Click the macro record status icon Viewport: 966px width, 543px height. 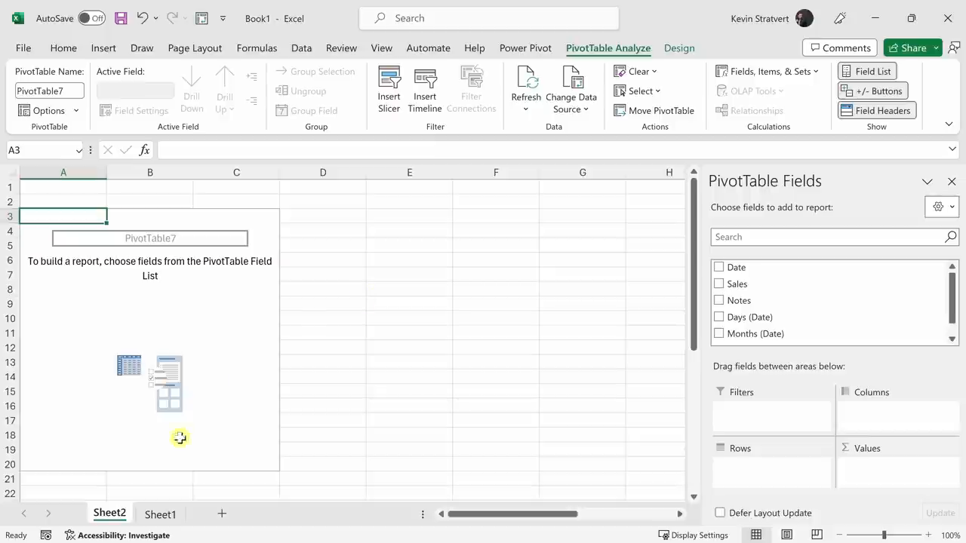(46, 535)
